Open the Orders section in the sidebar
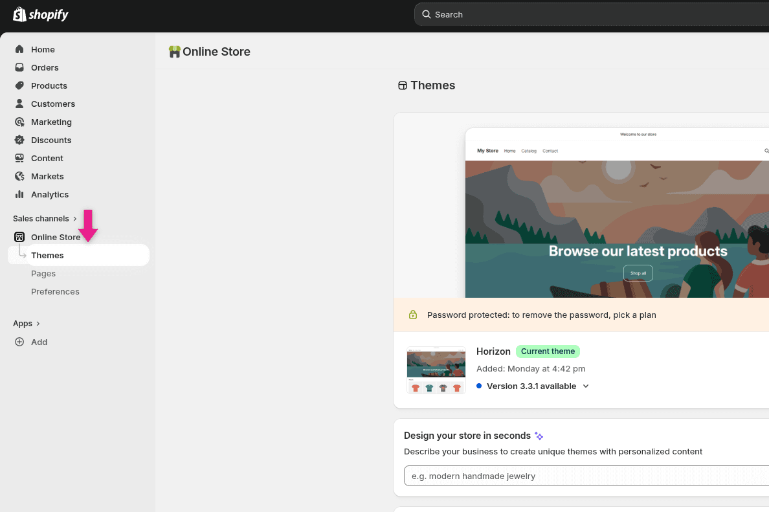 coord(45,67)
